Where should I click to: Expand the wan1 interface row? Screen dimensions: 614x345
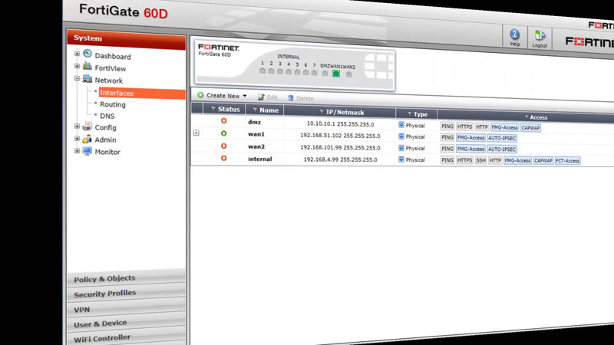[196, 133]
